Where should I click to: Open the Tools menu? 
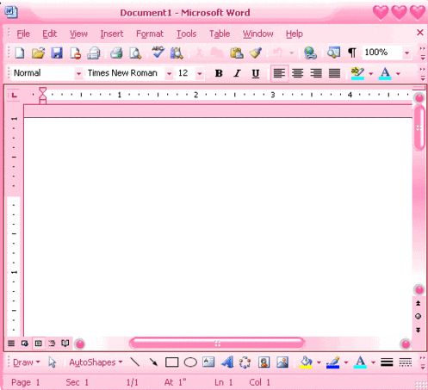tap(186, 34)
